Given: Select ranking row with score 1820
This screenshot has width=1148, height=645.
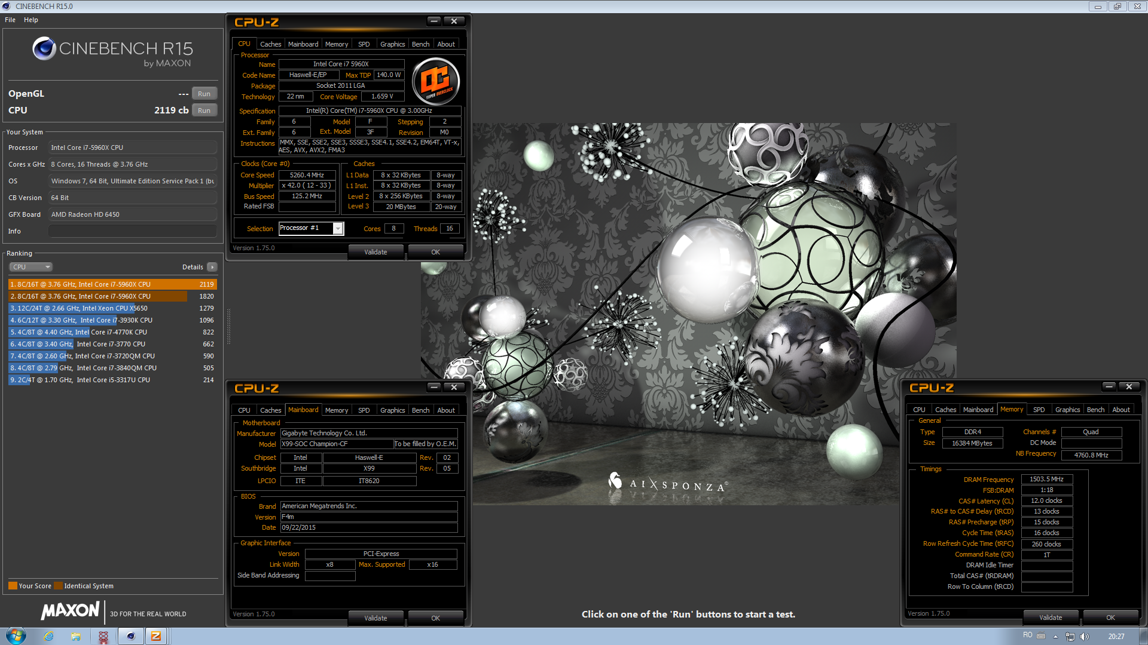Looking at the screenshot, I should (x=112, y=296).
